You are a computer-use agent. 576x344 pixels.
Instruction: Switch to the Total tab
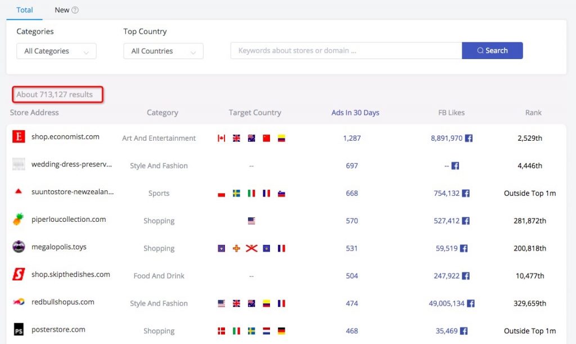[x=25, y=10]
